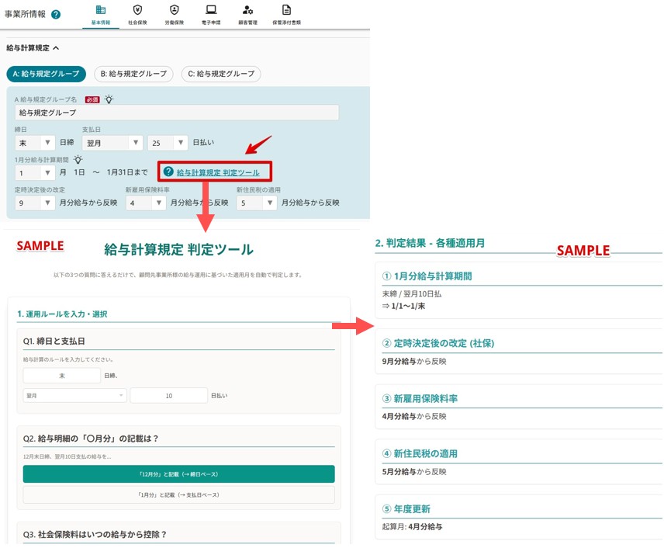Select C: 給与規定グループ pill
This screenshot has width=664, height=548.
[221, 74]
